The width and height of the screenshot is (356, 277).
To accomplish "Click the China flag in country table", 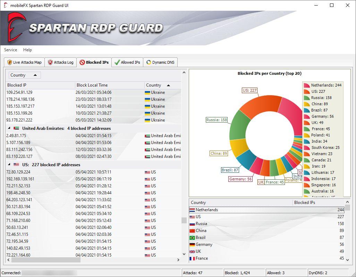I will [192, 231].
